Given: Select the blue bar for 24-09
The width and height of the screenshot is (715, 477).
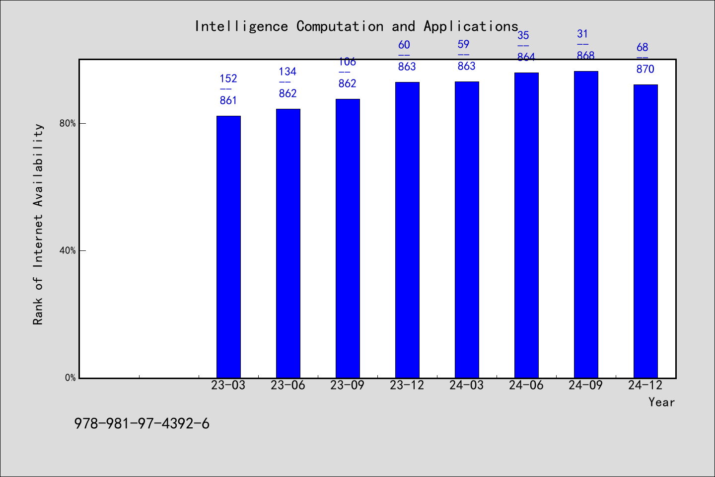Looking at the screenshot, I should [x=586, y=225].
